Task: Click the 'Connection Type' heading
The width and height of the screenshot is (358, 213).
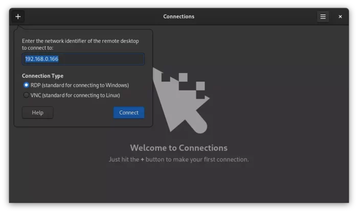Action: pos(42,76)
